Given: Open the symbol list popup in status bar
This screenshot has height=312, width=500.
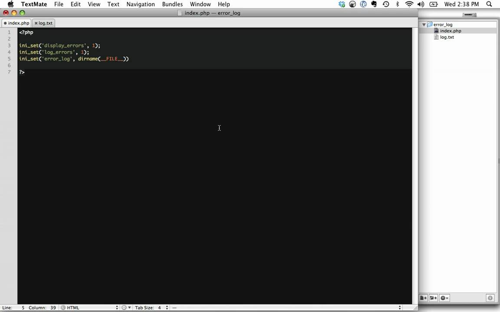Looking at the screenshot, I should click(286, 308).
